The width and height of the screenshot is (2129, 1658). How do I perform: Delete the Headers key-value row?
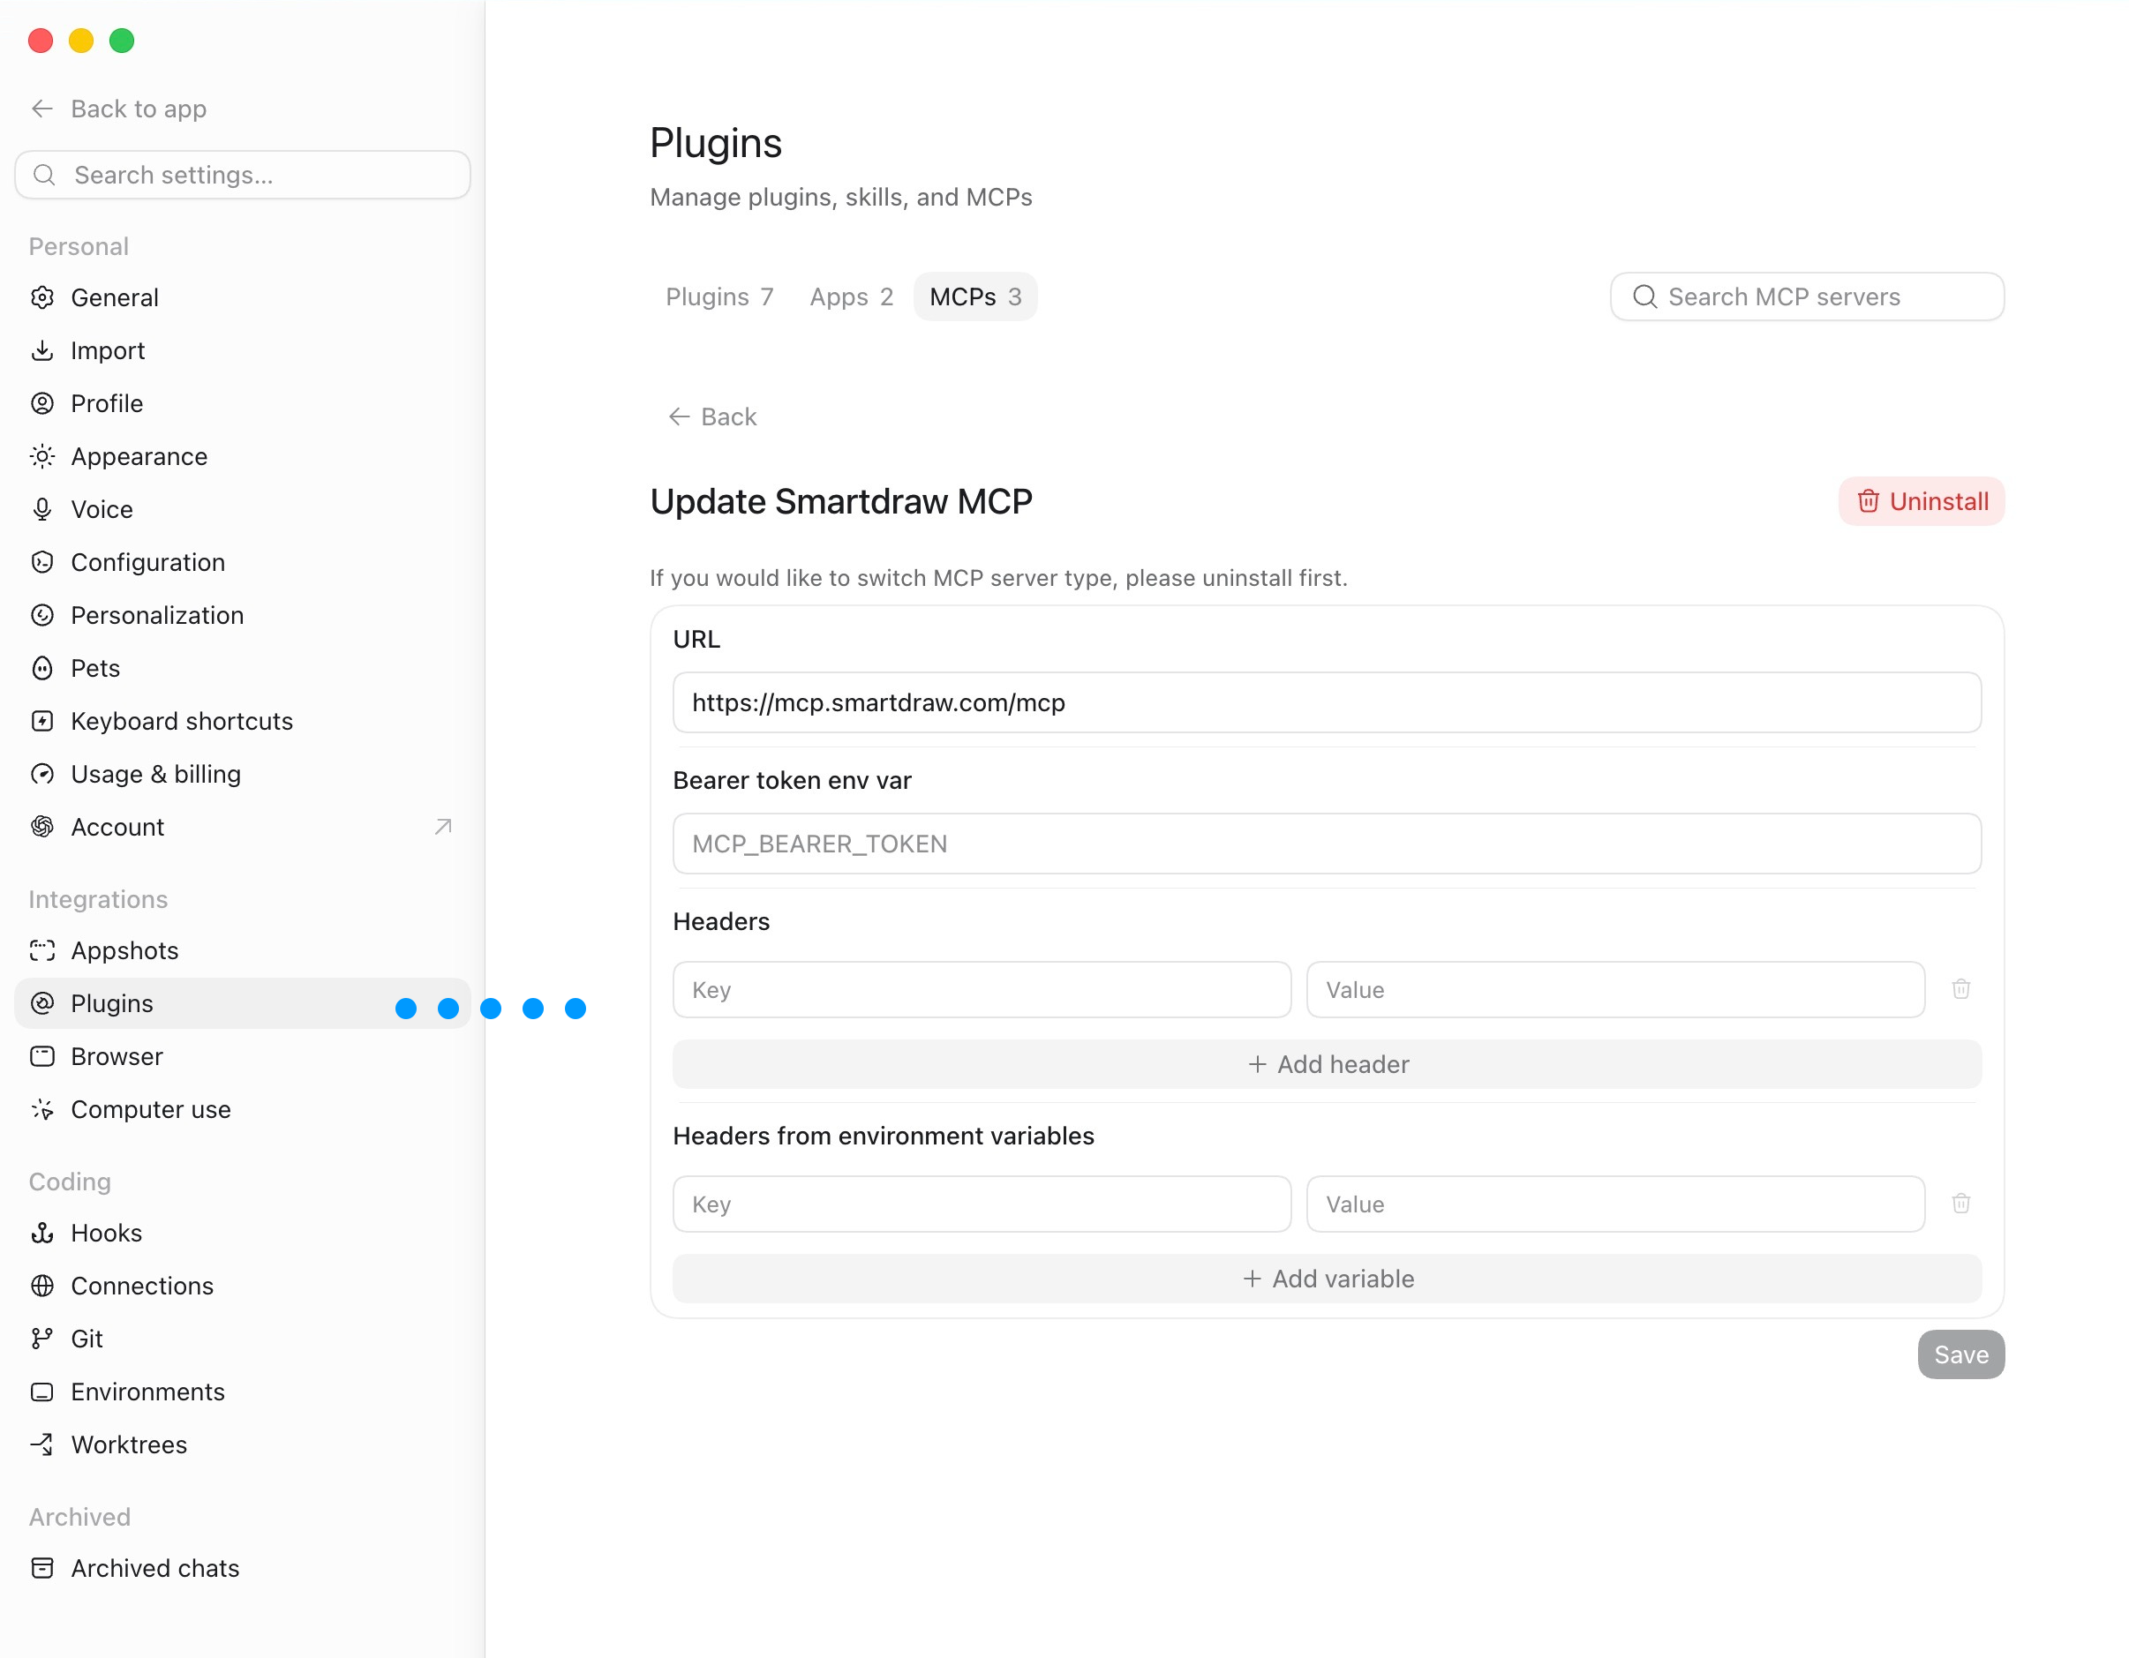tap(1961, 989)
